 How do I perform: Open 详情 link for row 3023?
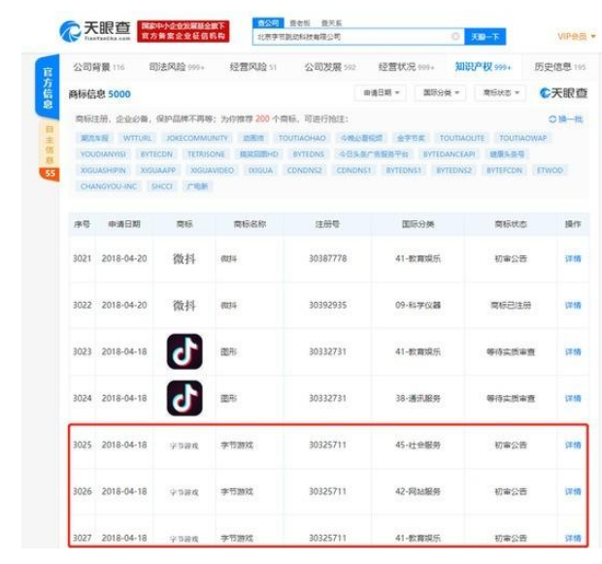tap(573, 352)
